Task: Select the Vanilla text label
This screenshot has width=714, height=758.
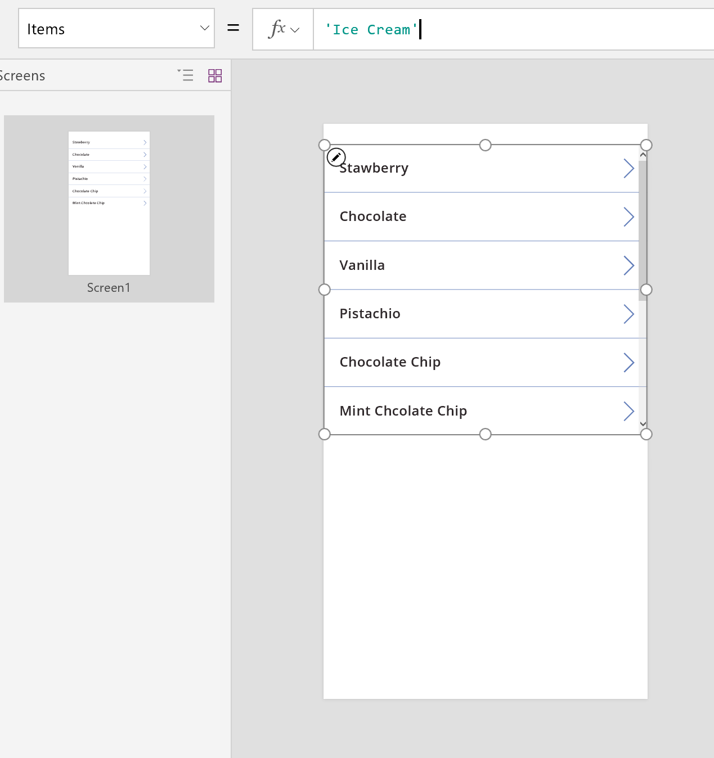Action: pos(362,265)
